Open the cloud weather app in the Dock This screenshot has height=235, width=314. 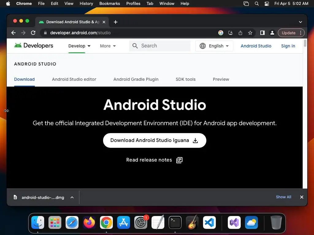click(x=251, y=222)
